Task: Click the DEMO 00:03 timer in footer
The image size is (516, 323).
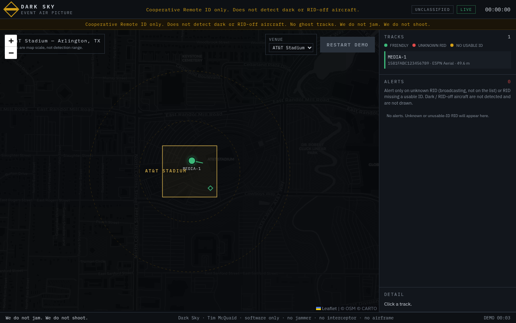Action: click(x=497, y=318)
